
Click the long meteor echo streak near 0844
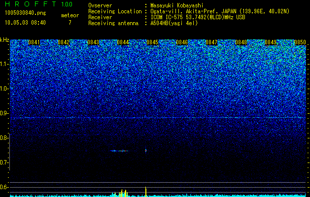click(119, 151)
